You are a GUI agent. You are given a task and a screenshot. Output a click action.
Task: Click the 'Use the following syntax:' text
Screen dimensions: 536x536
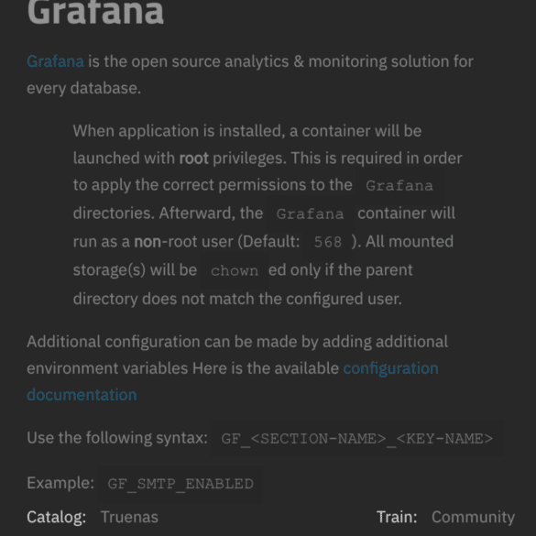pyautogui.click(x=117, y=438)
